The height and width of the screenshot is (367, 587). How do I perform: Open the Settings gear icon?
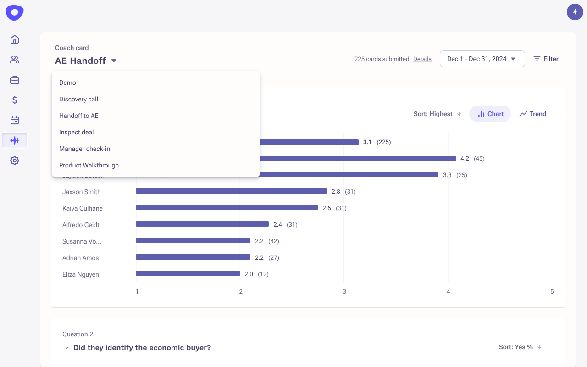tap(15, 161)
